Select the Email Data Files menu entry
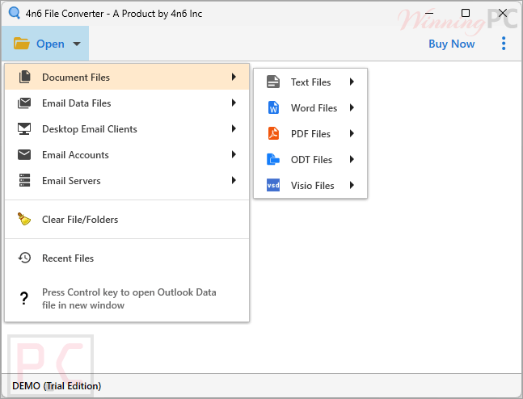This screenshot has height=399, width=523. (x=127, y=103)
